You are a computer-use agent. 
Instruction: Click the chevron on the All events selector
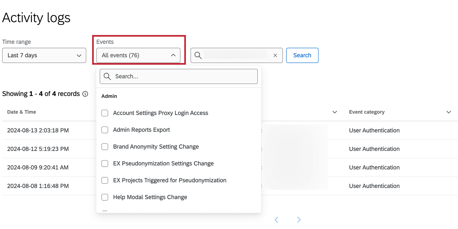[x=173, y=55]
